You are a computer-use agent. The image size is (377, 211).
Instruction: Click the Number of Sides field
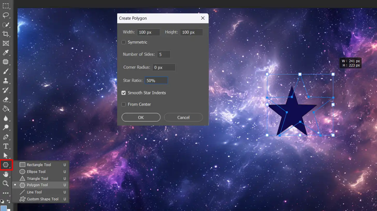click(x=164, y=54)
